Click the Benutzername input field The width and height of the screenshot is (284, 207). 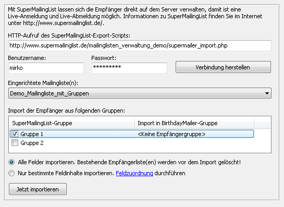(46, 68)
